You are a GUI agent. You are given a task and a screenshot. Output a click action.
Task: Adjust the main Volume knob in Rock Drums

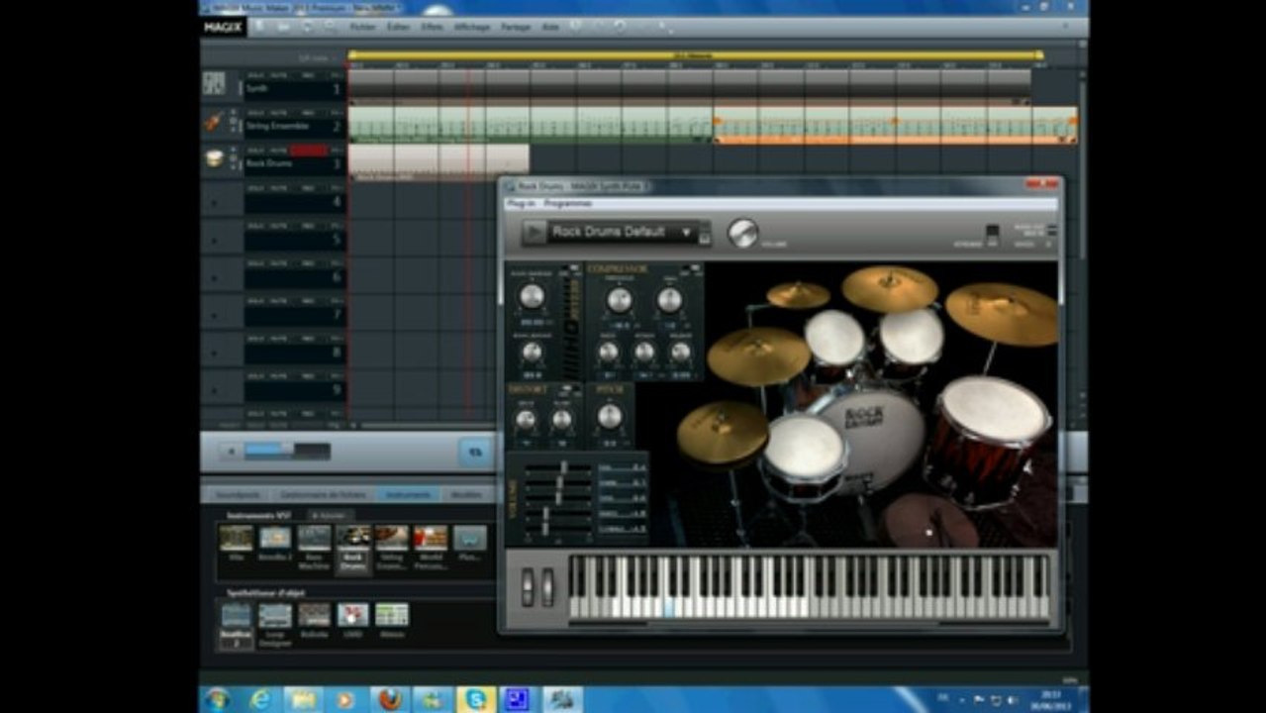pyautogui.click(x=742, y=233)
